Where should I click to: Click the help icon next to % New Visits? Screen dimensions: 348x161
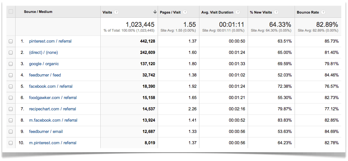(x=276, y=12)
